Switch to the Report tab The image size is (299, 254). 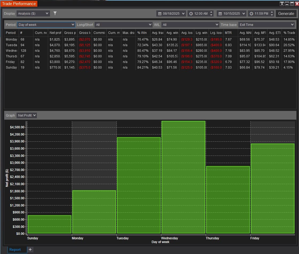click(x=15, y=249)
